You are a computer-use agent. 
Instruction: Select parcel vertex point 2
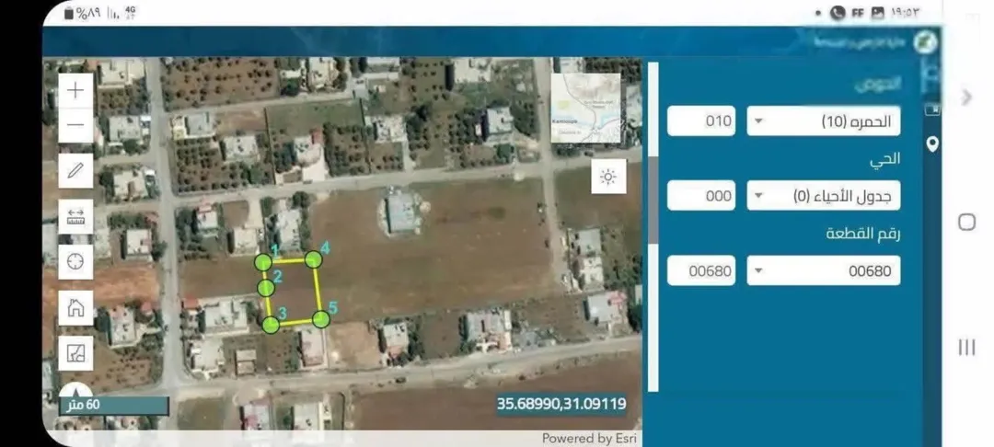tap(266, 288)
